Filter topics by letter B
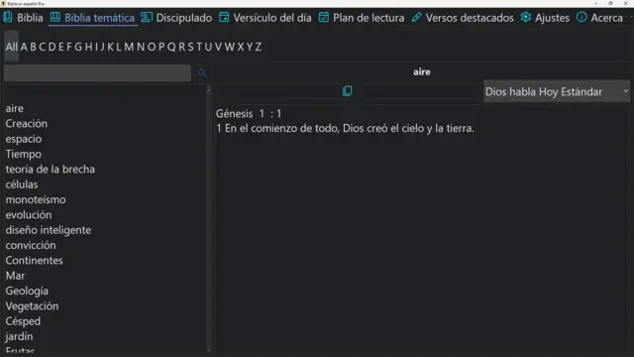 [33, 47]
